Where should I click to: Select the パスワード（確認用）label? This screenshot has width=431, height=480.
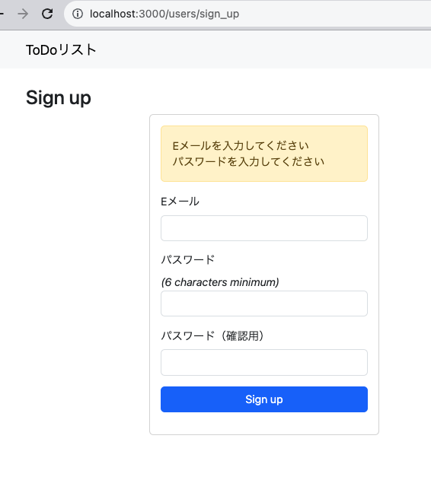coord(212,335)
